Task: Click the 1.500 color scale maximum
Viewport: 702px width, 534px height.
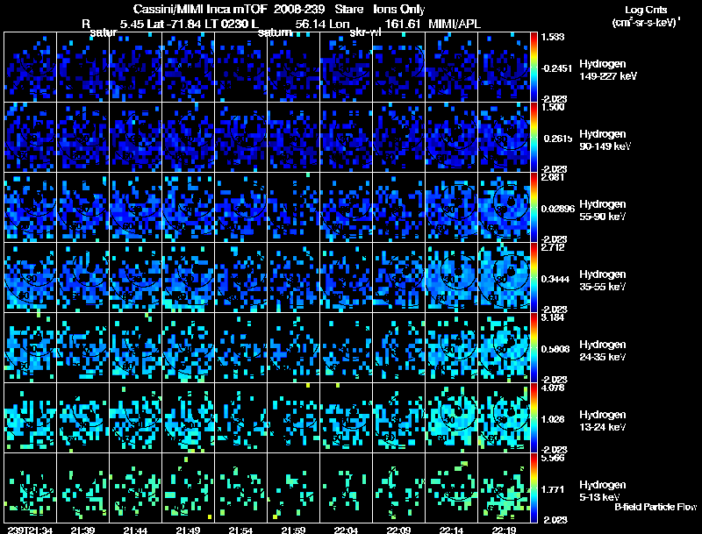Action: pyautogui.click(x=553, y=107)
